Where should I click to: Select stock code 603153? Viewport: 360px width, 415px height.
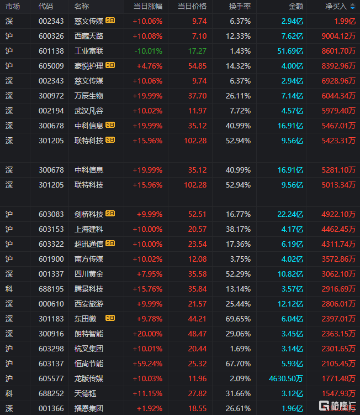[51, 229]
